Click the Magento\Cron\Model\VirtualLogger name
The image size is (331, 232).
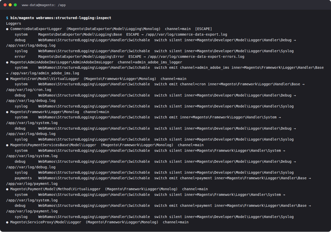tap(45, 79)
